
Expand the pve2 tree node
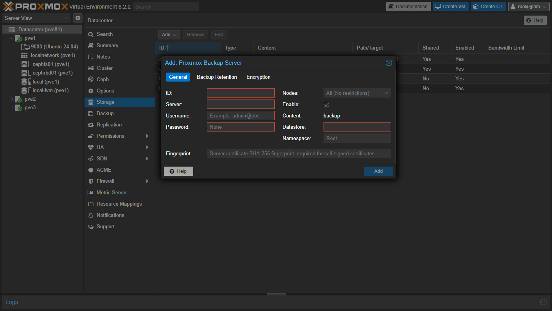pos(12,99)
